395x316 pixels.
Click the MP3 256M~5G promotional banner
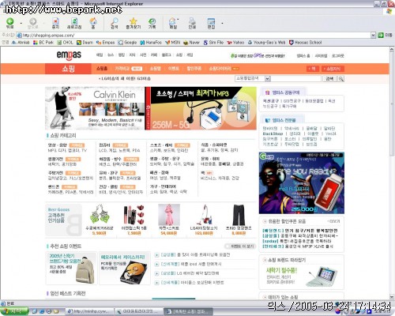tap(201, 108)
